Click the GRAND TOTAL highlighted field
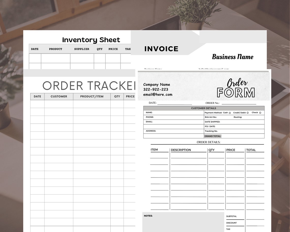 213,136
